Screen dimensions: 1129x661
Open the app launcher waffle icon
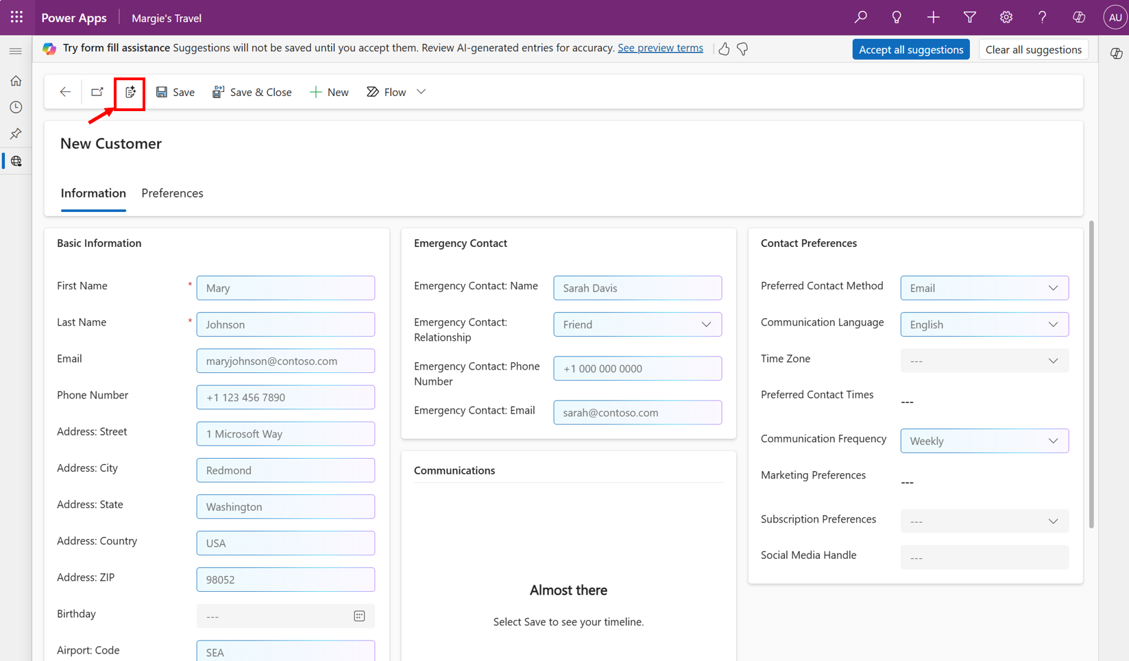[16, 18]
